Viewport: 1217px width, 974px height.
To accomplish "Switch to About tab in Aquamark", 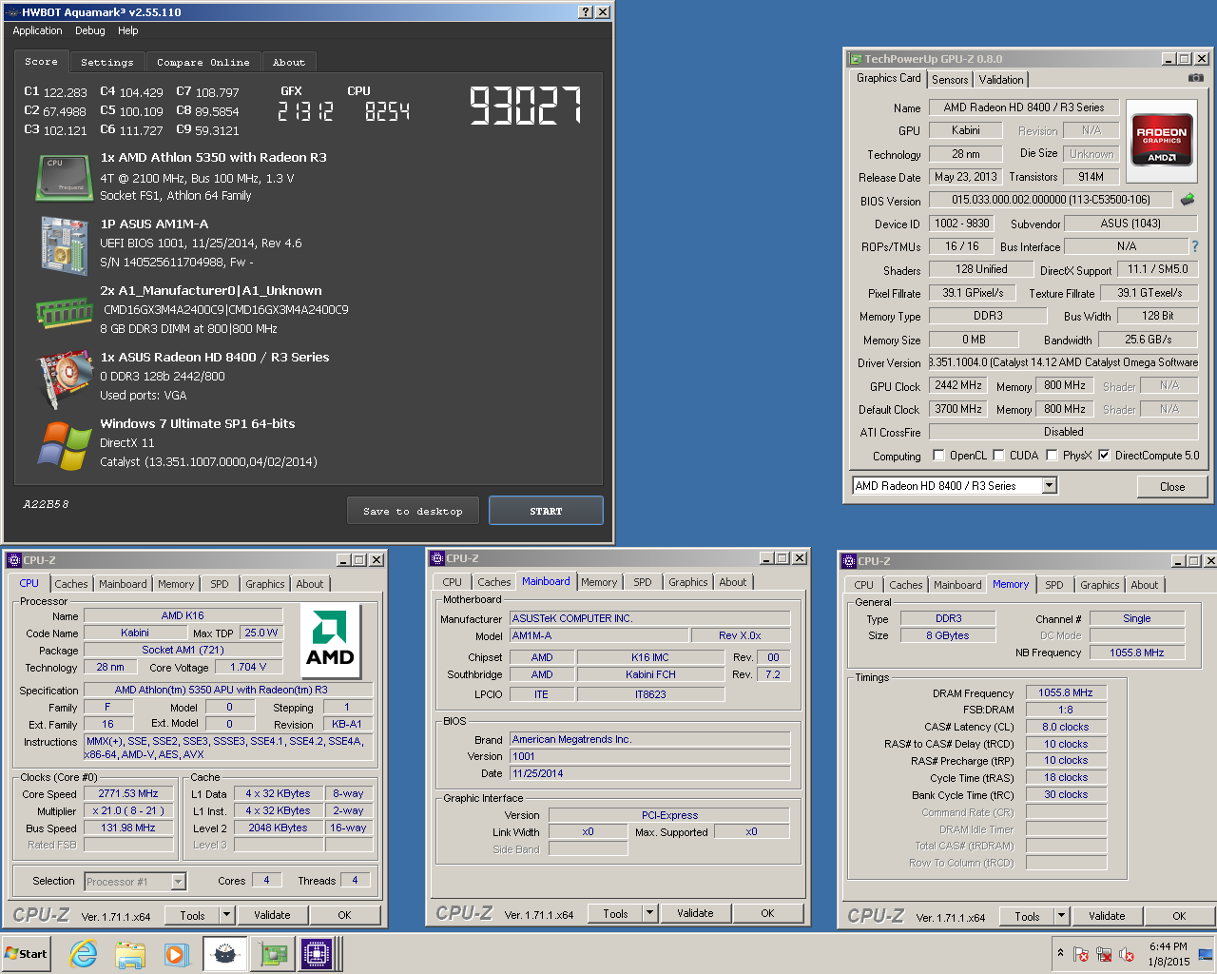I will pos(289,62).
